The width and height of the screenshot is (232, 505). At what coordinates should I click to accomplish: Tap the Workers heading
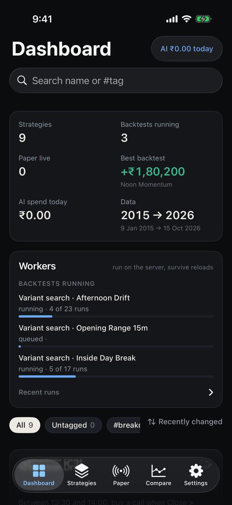37,266
